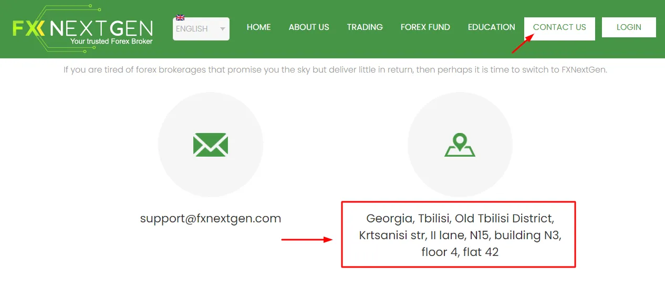Screen dimensions: 665x287
Task: Click the Tbilisi office address text
Action: tap(460, 235)
